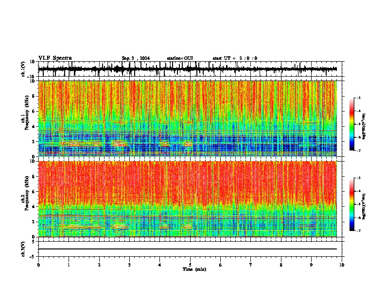Click inside the ch.2 spectrogram panel
The width and height of the screenshot is (385, 297).
(x=187, y=199)
